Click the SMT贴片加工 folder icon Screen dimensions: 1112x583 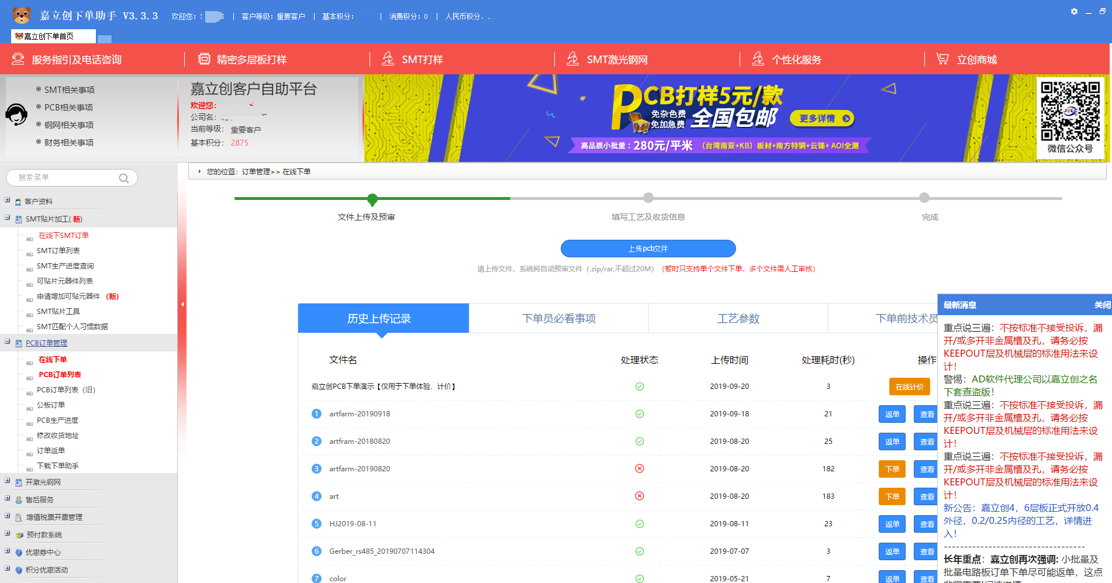pos(19,219)
